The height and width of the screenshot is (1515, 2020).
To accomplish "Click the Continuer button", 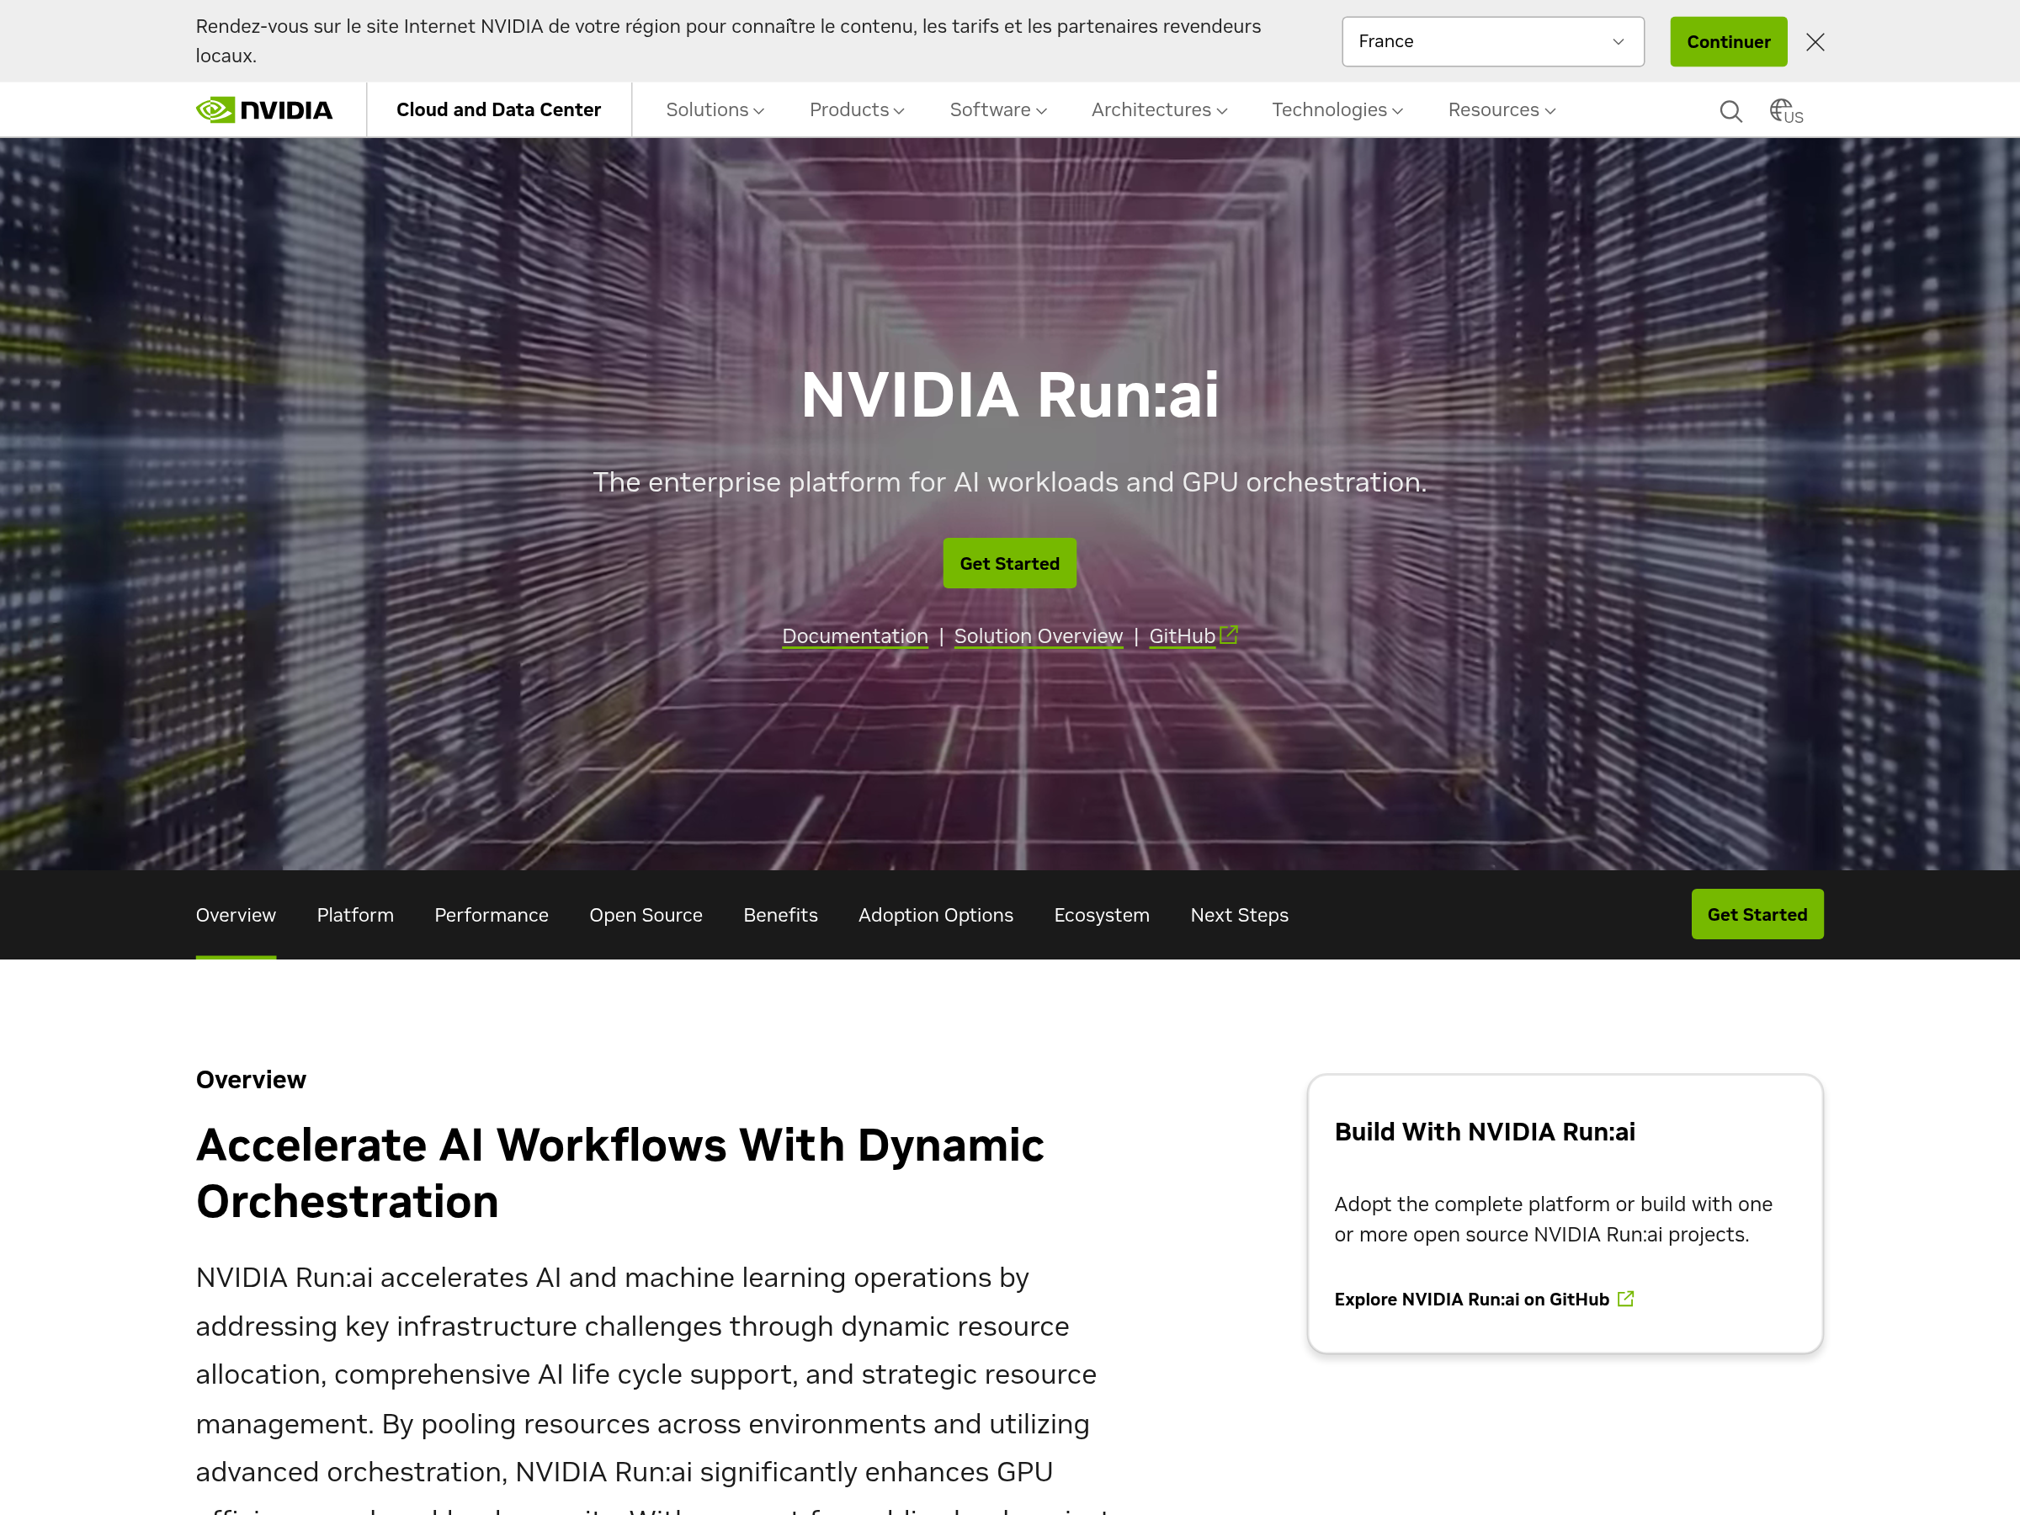I will pos(1728,41).
